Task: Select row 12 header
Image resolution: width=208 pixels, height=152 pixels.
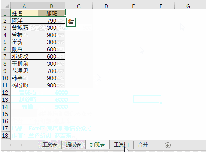Action: [5, 93]
